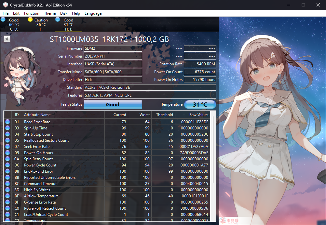Click yellow Caution orb for F: disk
The width and height of the screenshot is (326, 225).
(x=30, y=20)
